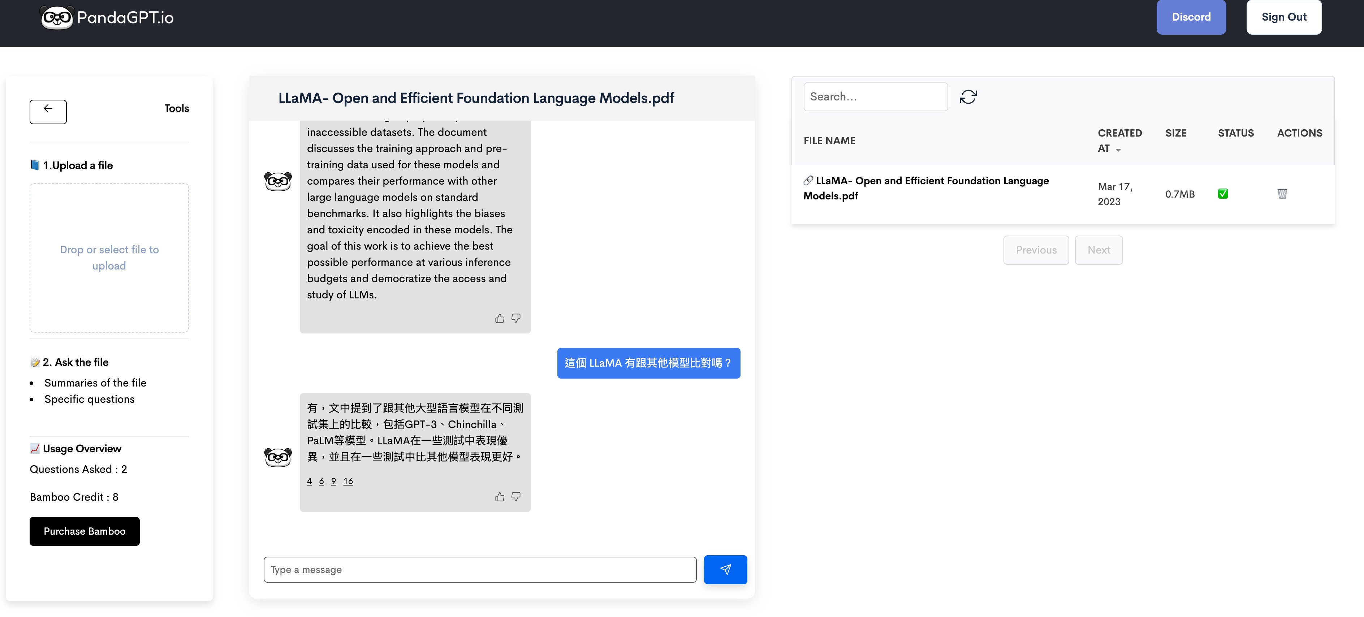
Task: Click the 0.7MB size cell
Action: [1180, 194]
